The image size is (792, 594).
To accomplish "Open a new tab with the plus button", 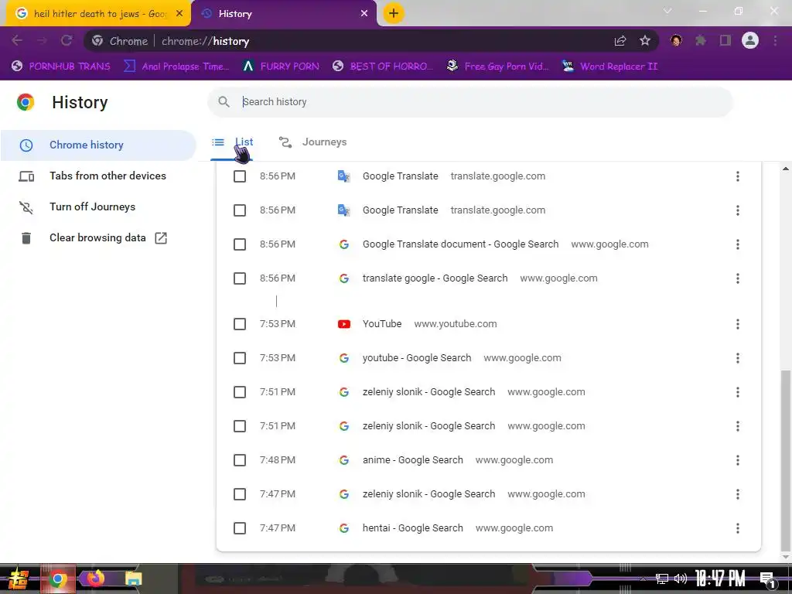I will click(x=394, y=14).
